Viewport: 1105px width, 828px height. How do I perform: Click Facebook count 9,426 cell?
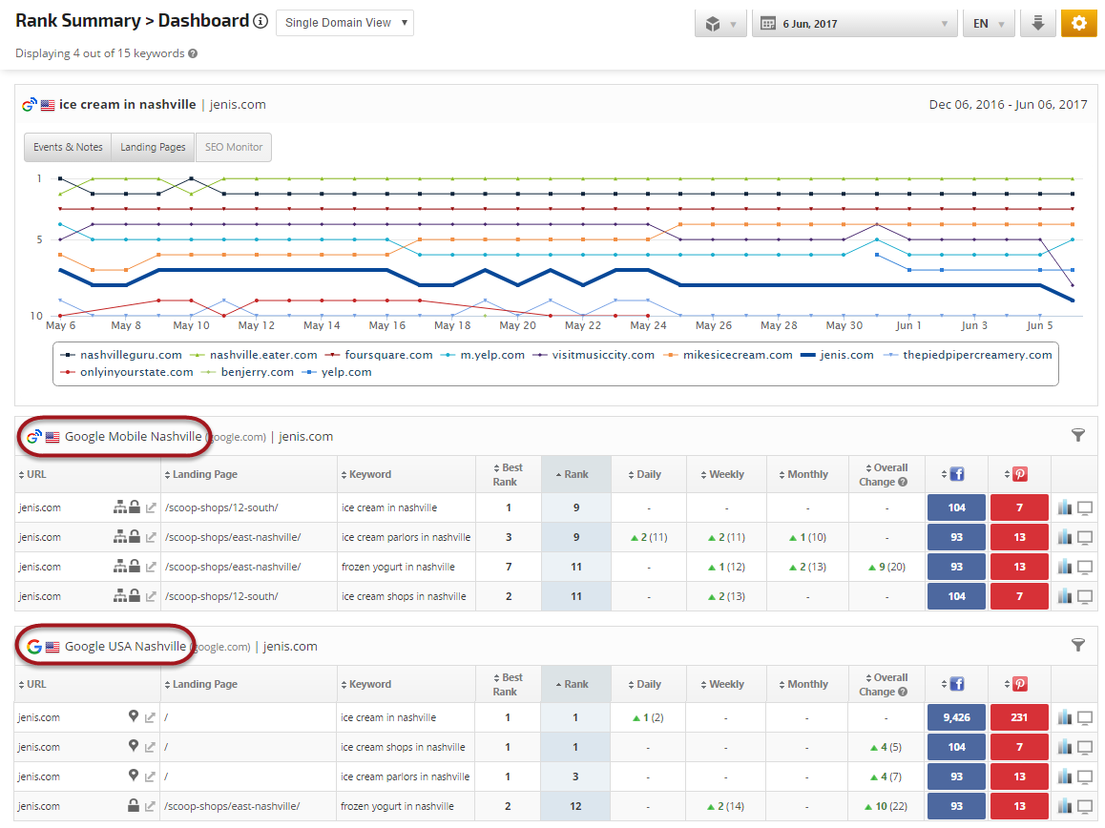pyautogui.click(x=956, y=717)
